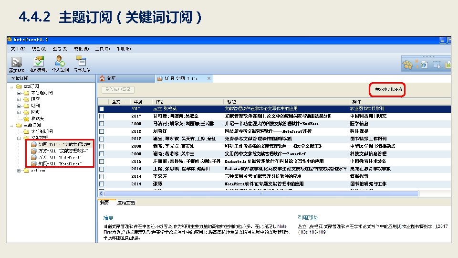Tick the checkbox for the 2017 甘可建 row
This screenshot has height=258, width=458.
[x=102, y=117]
